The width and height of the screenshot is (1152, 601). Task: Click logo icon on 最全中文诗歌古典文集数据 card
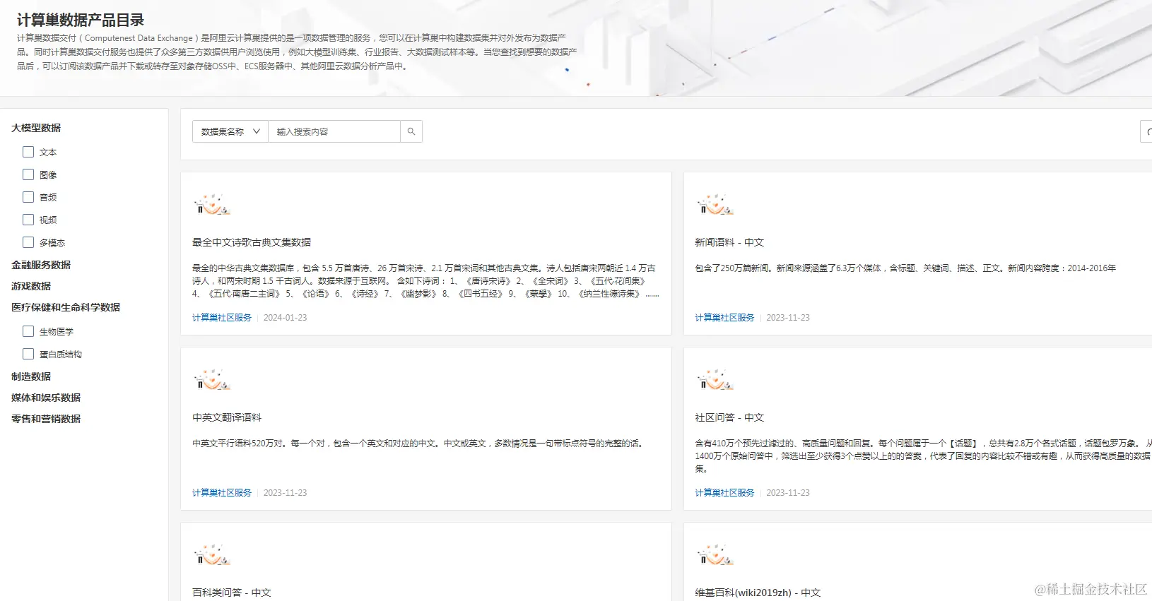[x=212, y=205]
